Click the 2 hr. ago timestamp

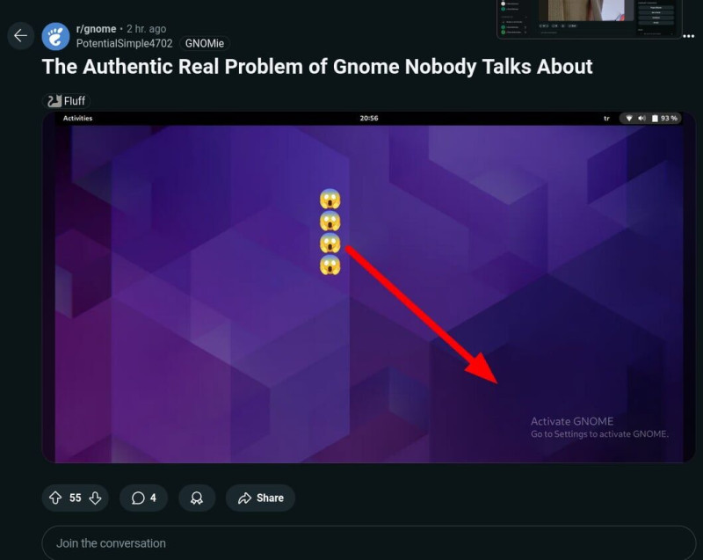(146, 29)
